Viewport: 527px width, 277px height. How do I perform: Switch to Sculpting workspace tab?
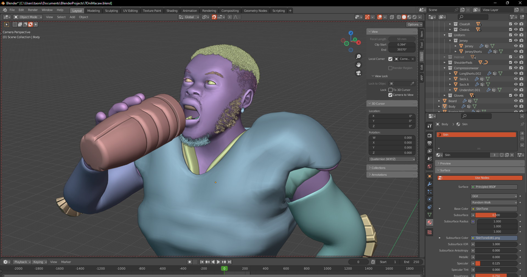pos(111,11)
